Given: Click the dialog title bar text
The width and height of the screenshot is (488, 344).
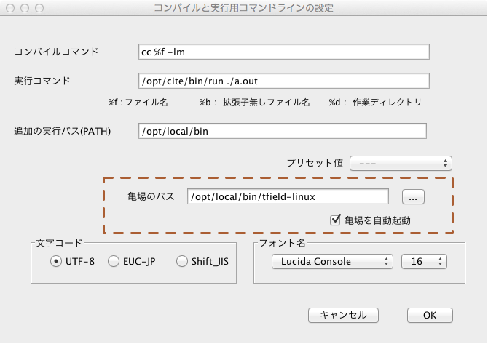Looking at the screenshot, I should (x=243, y=8).
